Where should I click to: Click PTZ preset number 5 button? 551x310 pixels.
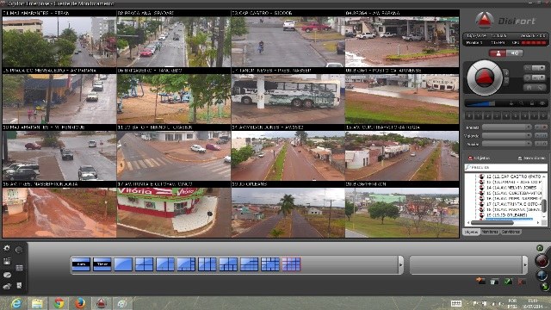tap(516, 115)
